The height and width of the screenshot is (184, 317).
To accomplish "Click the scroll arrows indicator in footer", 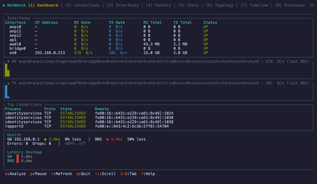I will point(98,174).
